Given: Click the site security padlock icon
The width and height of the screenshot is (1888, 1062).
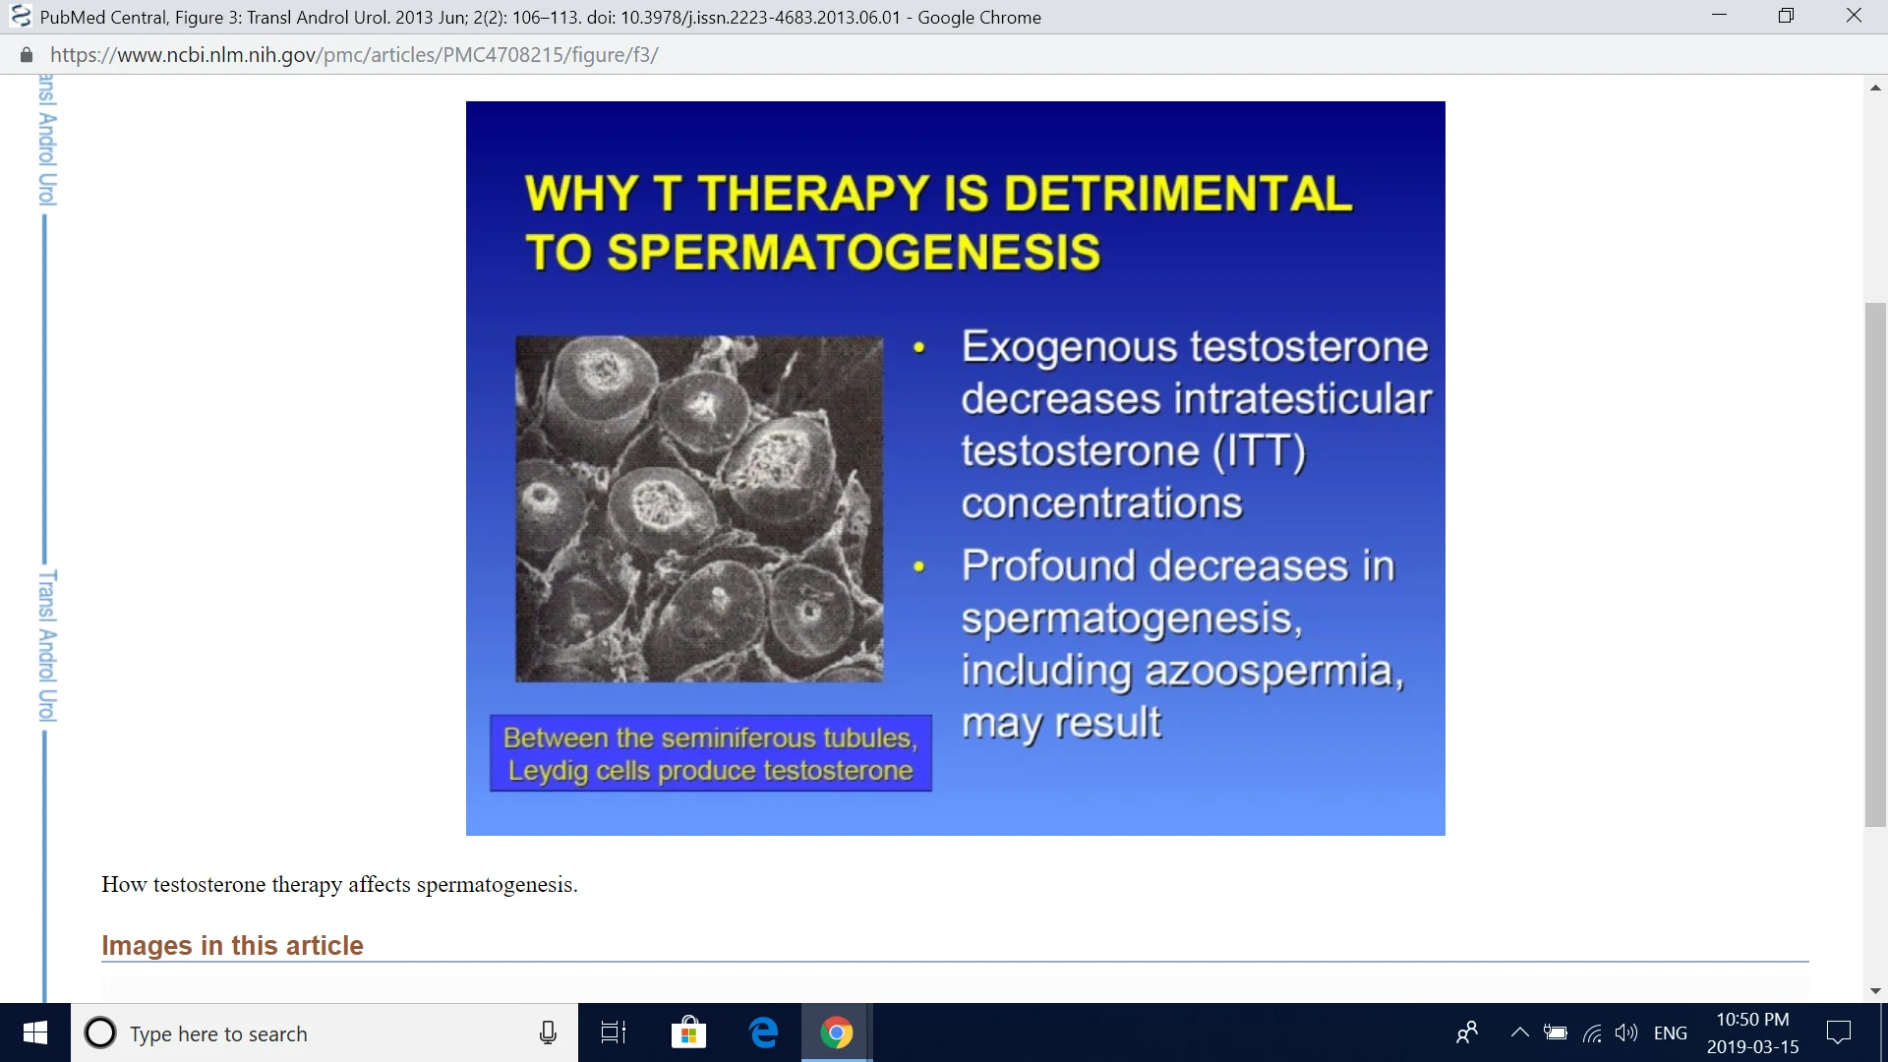Looking at the screenshot, I should coord(27,55).
